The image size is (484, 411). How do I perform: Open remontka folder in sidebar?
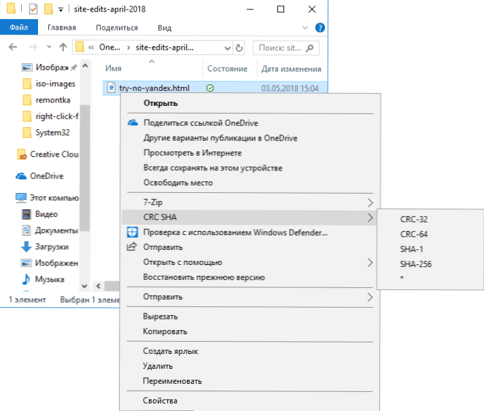[47, 100]
